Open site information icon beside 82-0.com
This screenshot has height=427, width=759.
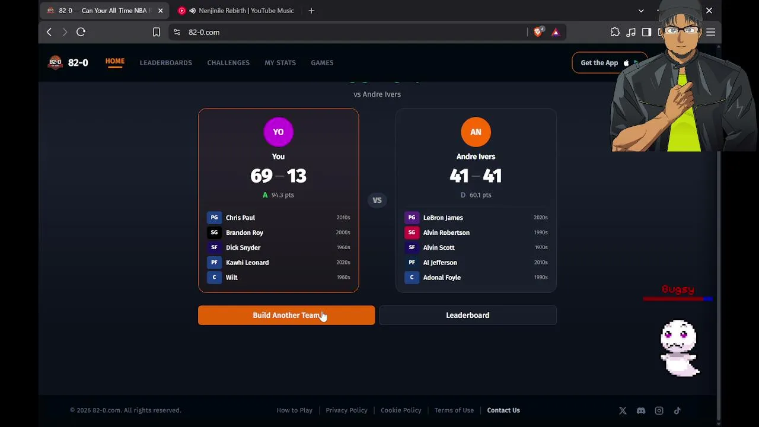(x=177, y=32)
